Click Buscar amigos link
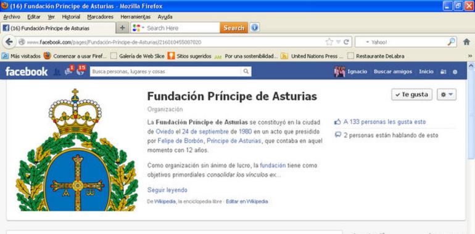 [x=393, y=71]
